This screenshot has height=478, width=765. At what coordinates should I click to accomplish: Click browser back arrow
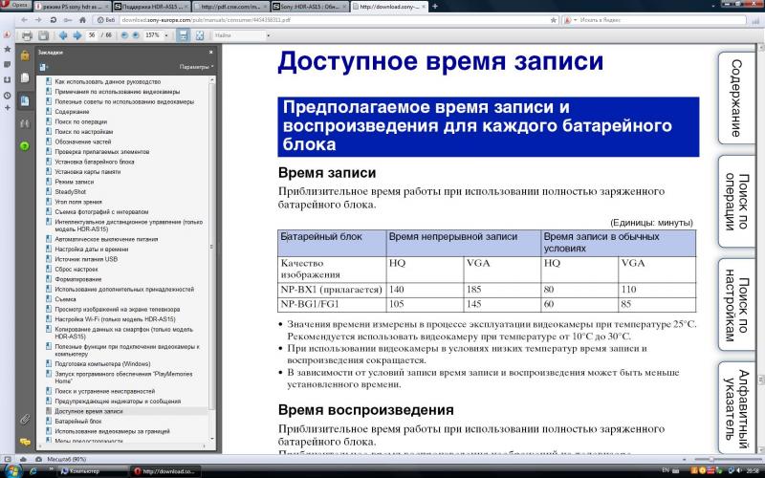click(x=25, y=20)
